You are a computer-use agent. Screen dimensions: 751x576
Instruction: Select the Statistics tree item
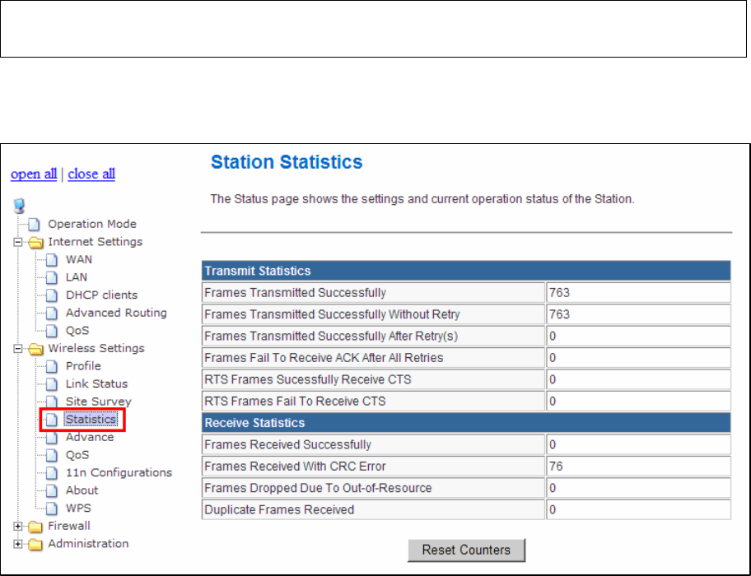click(x=91, y=419)
